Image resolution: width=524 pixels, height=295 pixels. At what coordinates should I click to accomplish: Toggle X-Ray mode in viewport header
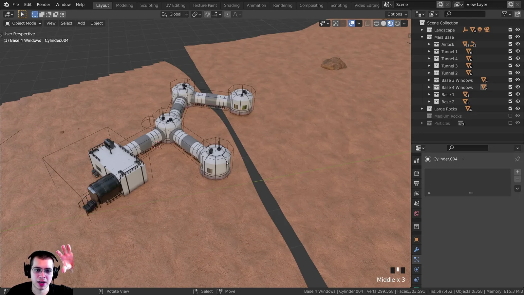tap(367, 23)
